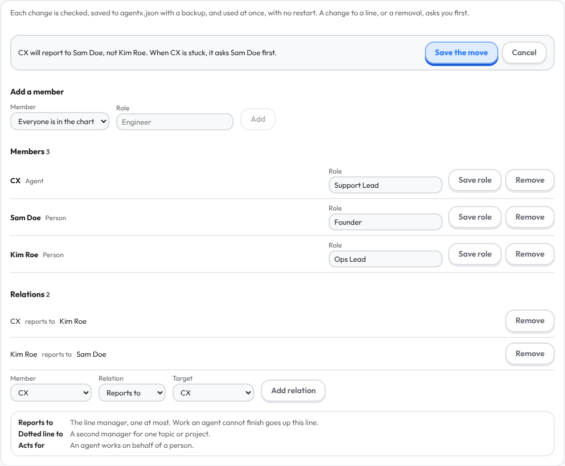Save role for Sam Doe
The image size is (565, 466).
pos(475,217)
